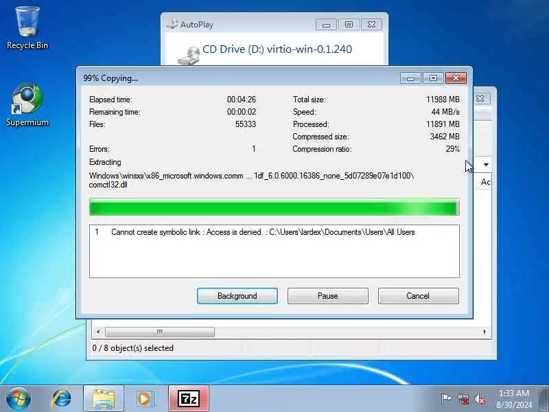Click the Remaining time value 00:00:02

pyautogui.click(x=242, y=112)
